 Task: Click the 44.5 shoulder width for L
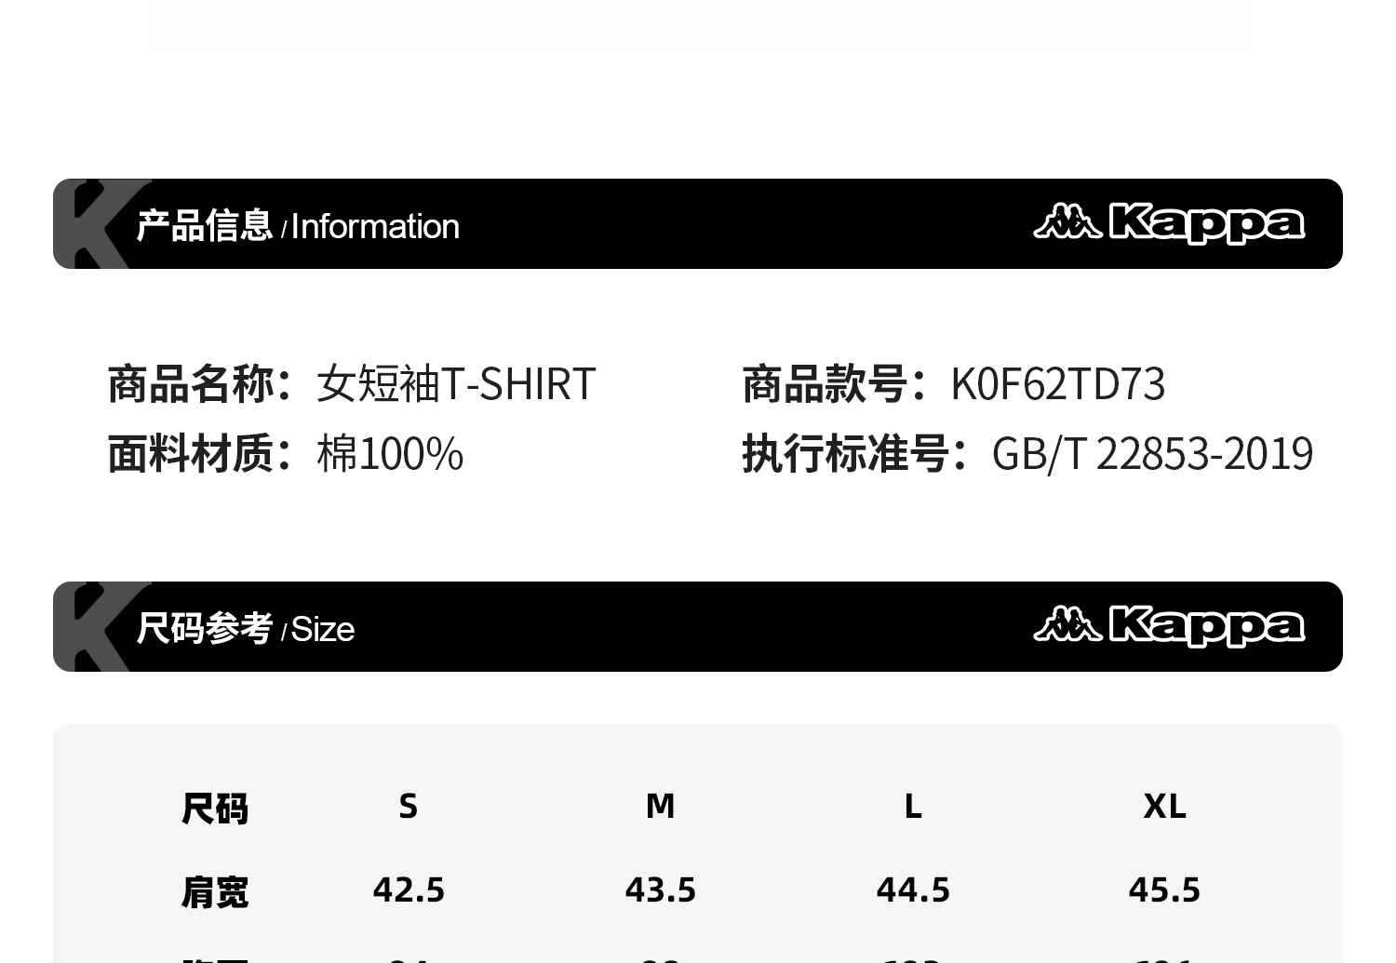click(913, 890)
